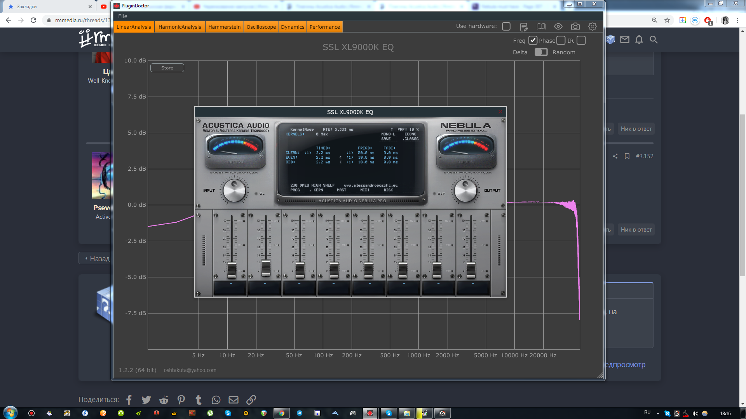Copy the thread link with the chain icon
746x419 pixels.
click(251, 400)
